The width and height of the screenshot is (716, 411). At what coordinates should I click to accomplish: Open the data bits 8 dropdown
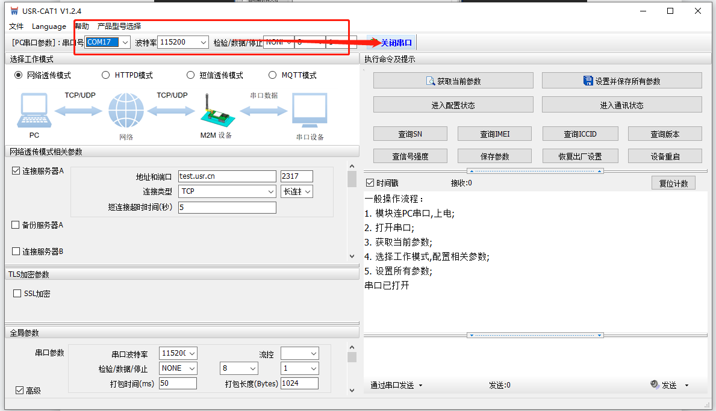point(253,369)
